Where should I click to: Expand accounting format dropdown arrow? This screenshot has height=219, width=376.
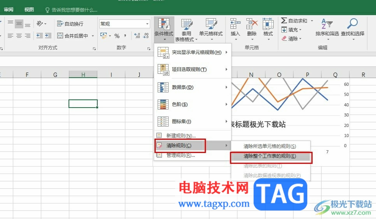[110, 36]
